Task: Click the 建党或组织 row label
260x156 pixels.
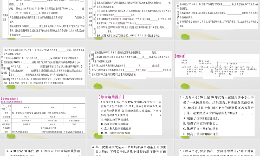Action: (6, 124)
